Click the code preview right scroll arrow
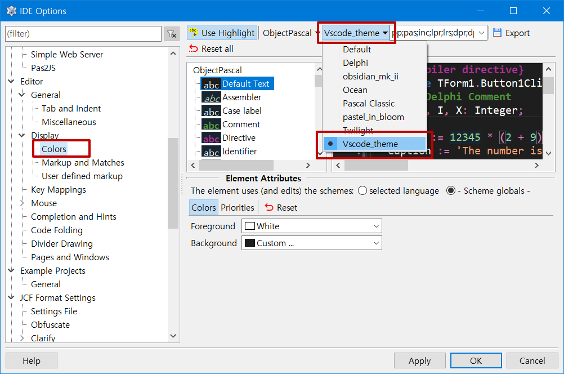564x374 pixels. 536,165
